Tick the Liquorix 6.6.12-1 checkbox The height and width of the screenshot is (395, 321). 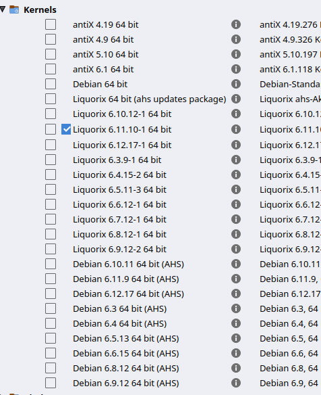click(51, 204)
